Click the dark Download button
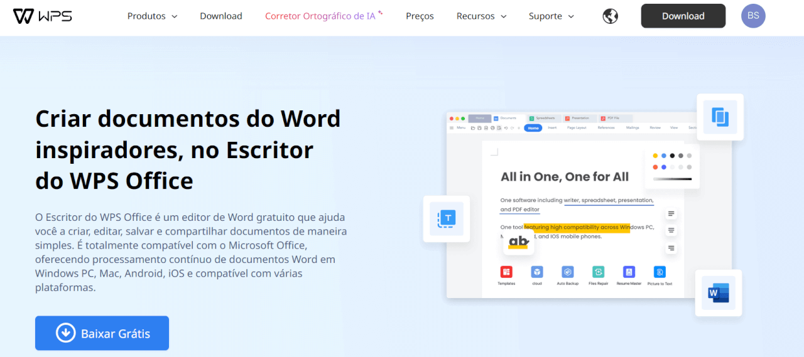 click(x=683, y=16)
